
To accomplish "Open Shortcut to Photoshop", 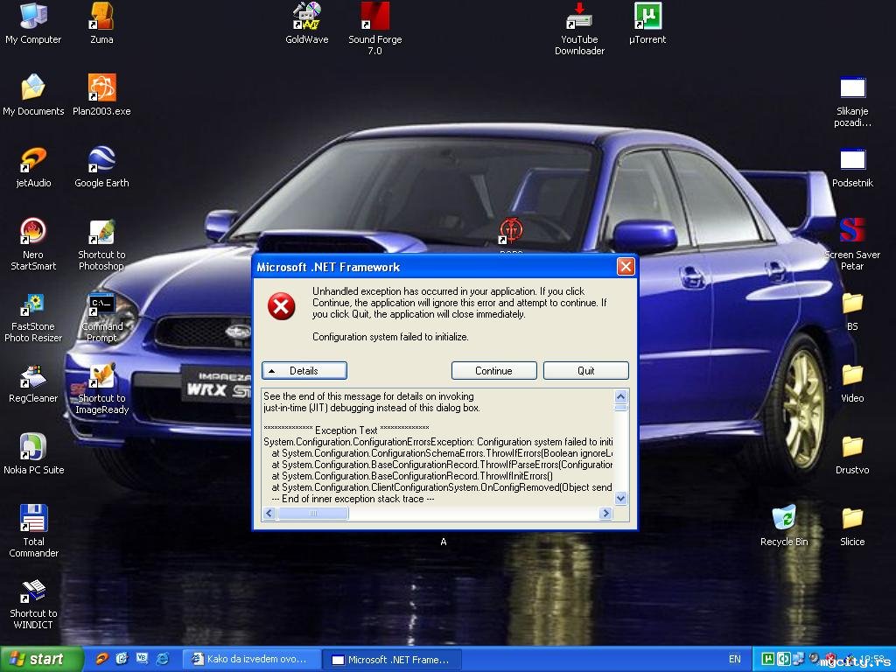I will 101,244.
